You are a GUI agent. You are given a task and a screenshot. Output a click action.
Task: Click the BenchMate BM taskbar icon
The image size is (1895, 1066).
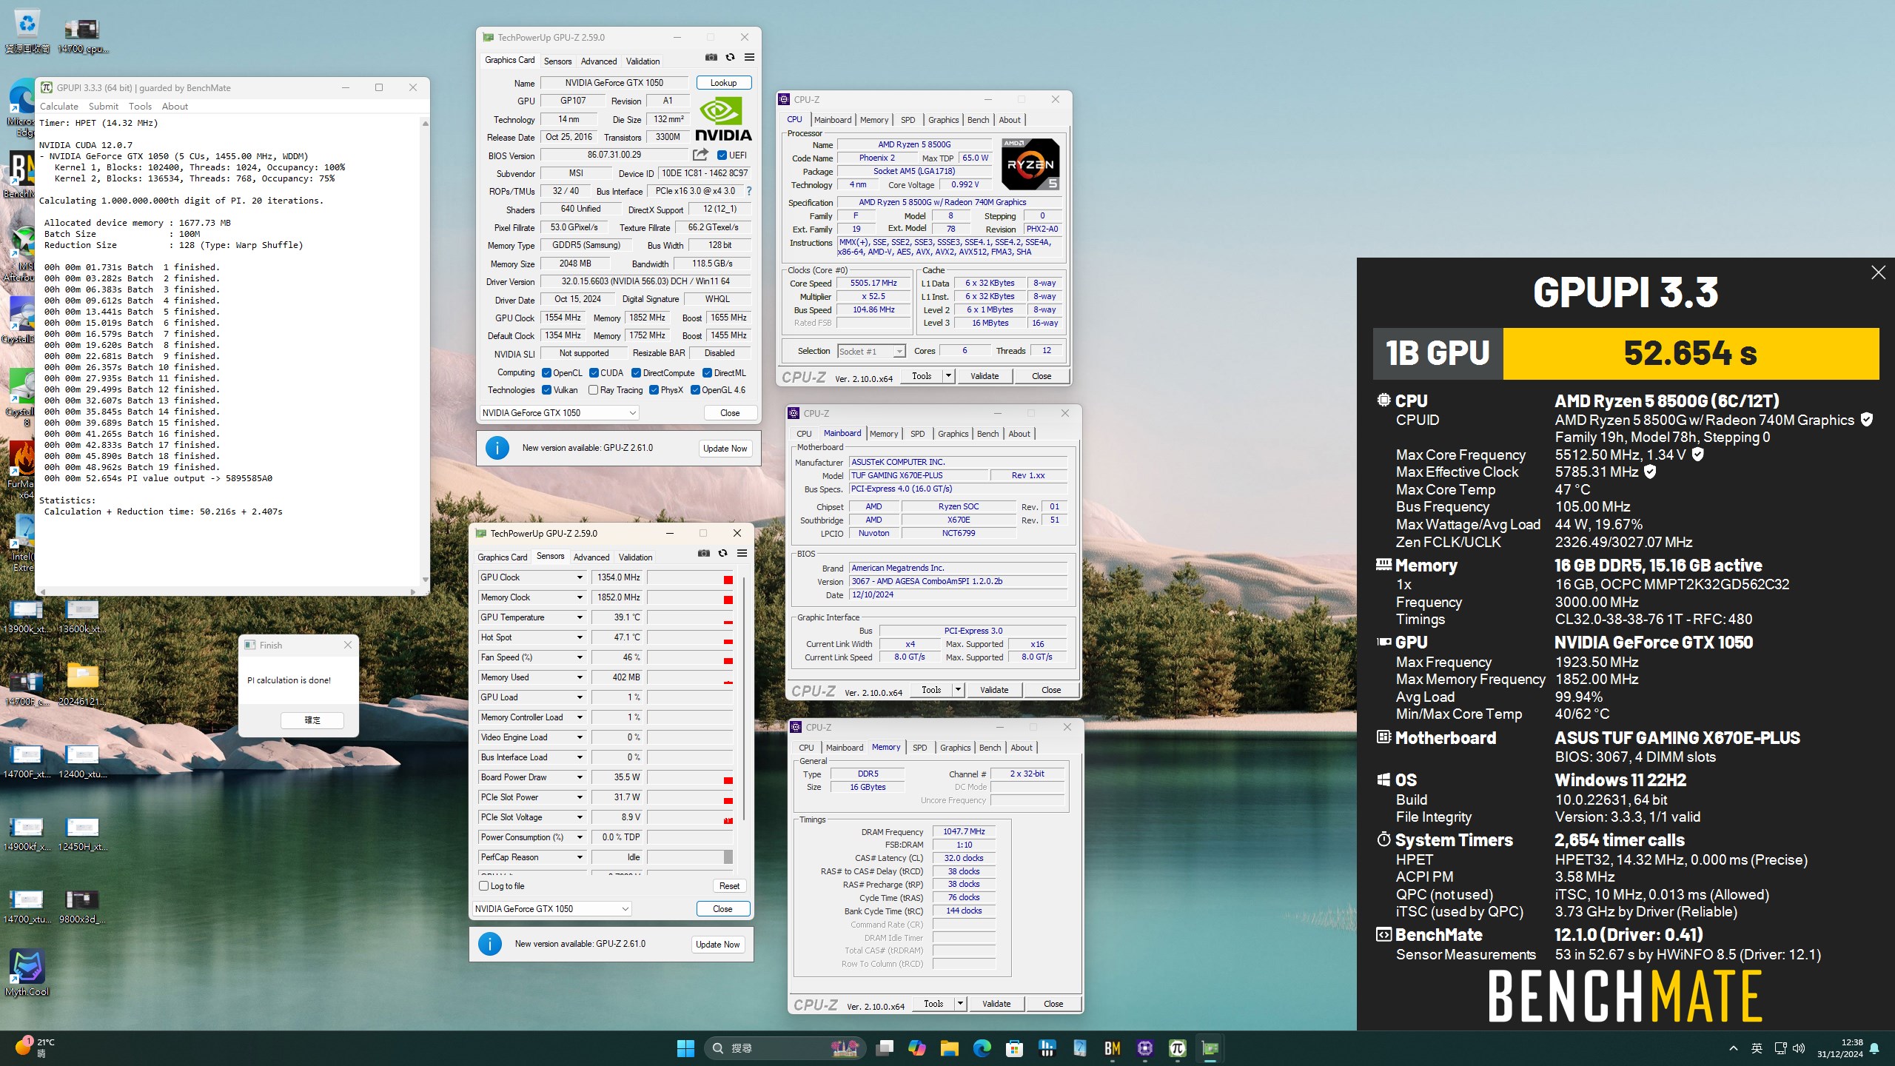(x=1112, y=1048)
